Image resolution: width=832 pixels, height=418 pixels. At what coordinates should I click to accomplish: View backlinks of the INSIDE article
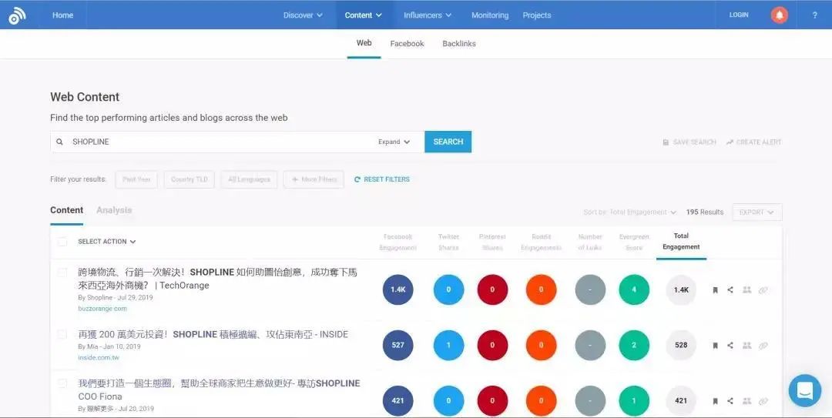tap(763, 346)
